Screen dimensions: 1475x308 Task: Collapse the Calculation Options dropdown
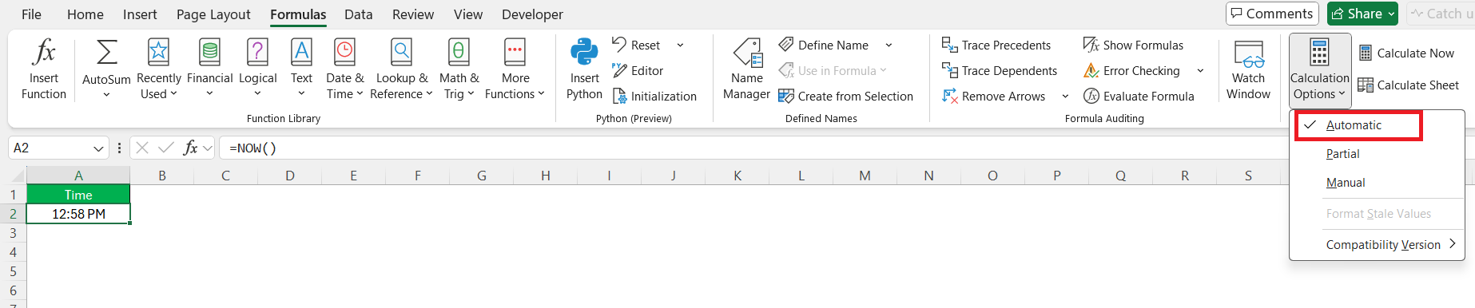[1320, 70]
